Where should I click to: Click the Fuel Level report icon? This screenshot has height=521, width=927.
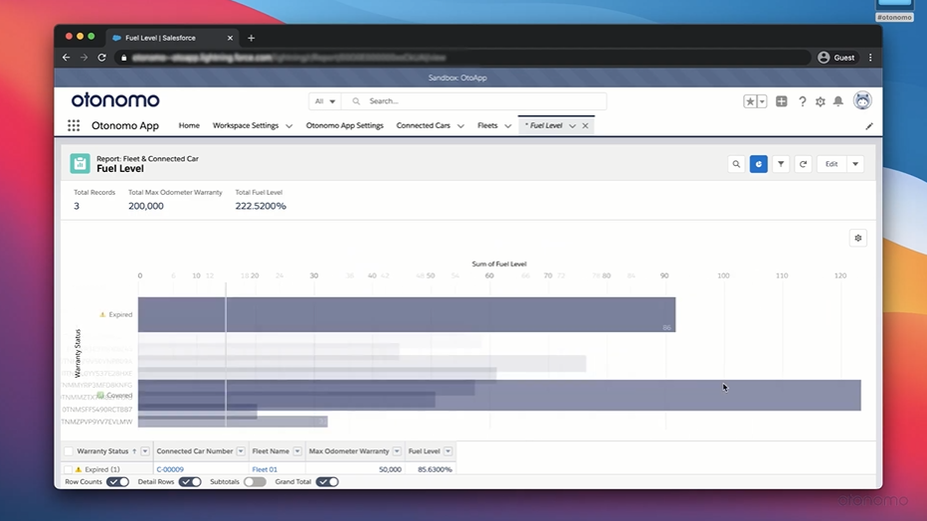tap(80, 164)
